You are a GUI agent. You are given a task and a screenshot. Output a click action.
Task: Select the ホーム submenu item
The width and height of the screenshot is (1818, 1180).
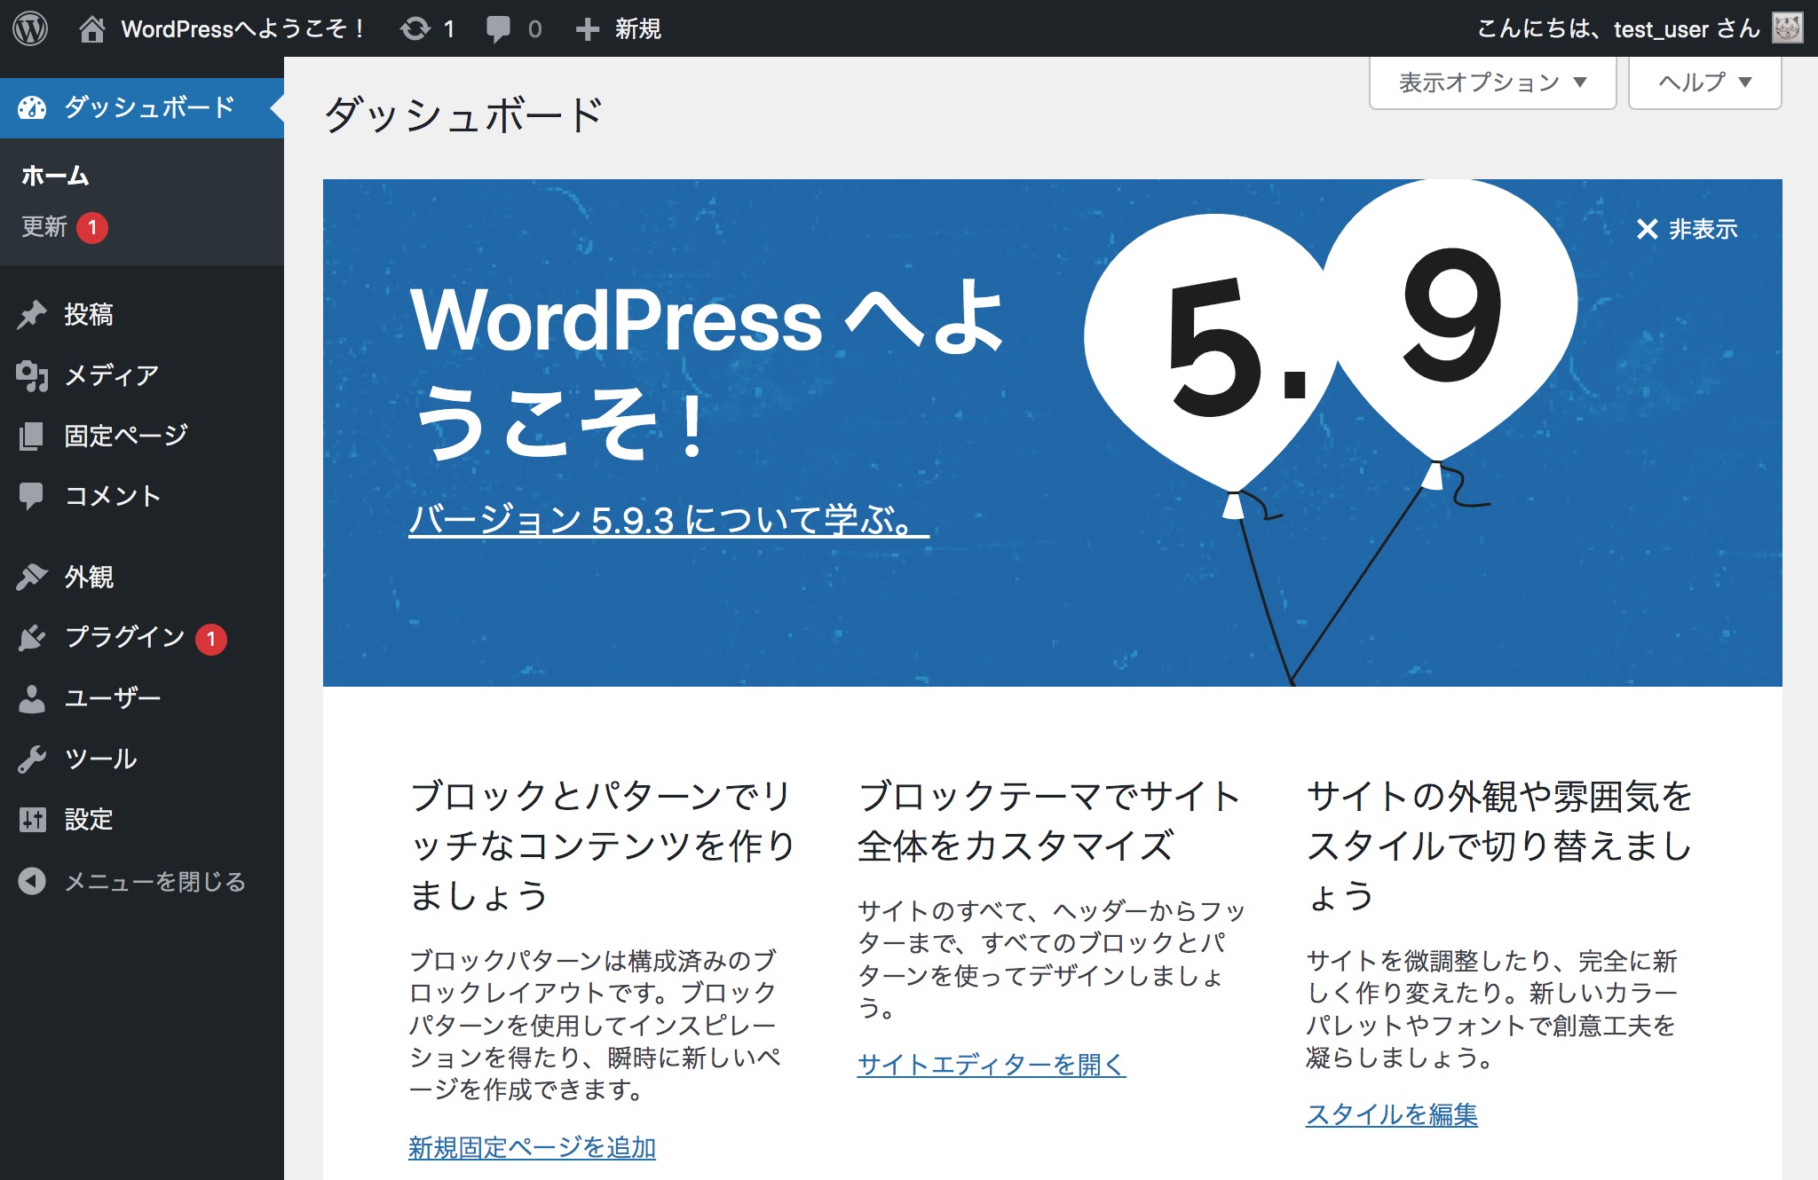click(55, 176)
